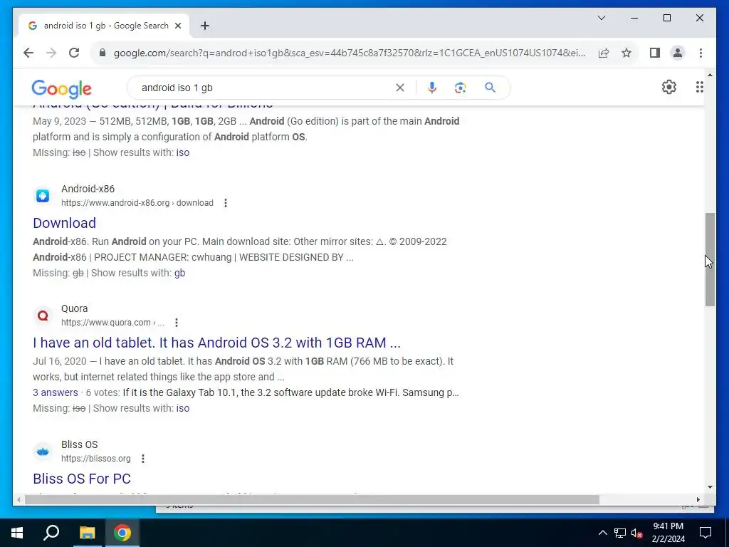
Task: Clear the search box text
Action: pos(400,88)
